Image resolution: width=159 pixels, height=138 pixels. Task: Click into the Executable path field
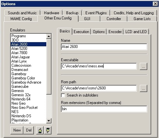pyautogui.click(x=99, y=66)
